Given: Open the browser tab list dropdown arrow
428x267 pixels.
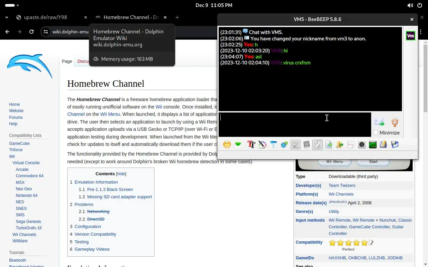Looking at the screenshot, I should click(7, 17).
